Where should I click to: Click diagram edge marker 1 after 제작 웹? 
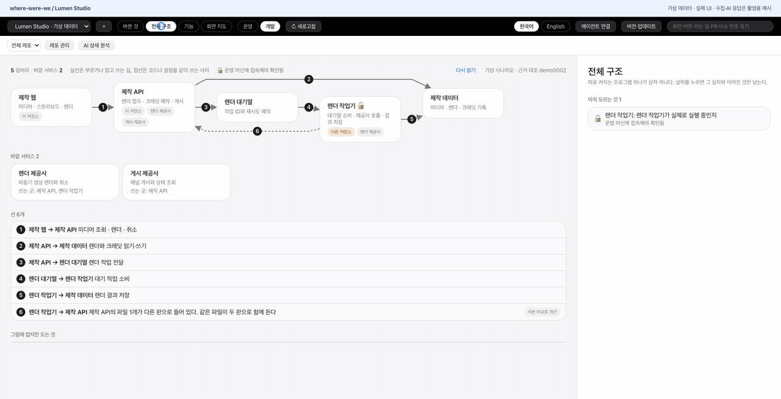[x=103, y=107]
